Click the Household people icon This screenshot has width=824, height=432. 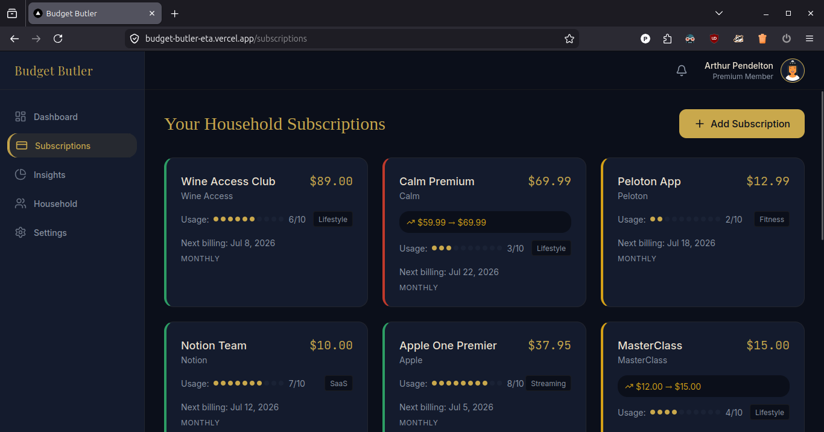[x=21, y=203]
